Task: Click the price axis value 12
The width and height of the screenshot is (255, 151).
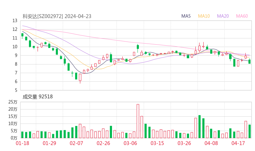Action: pos(15,29)
